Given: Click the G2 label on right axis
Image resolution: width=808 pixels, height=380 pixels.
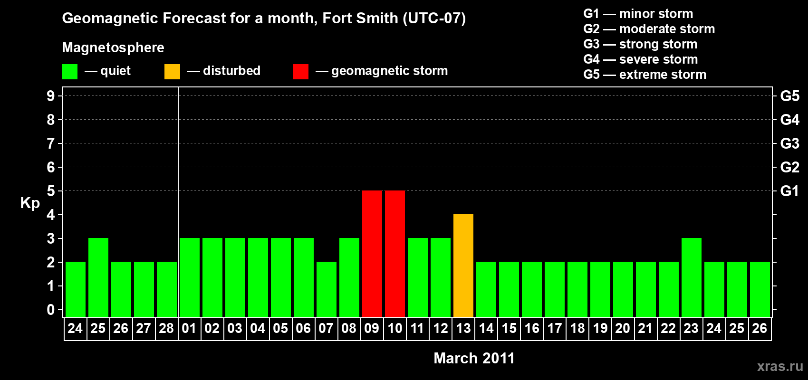Looking at the screenshot, I should tap(789, 167).
